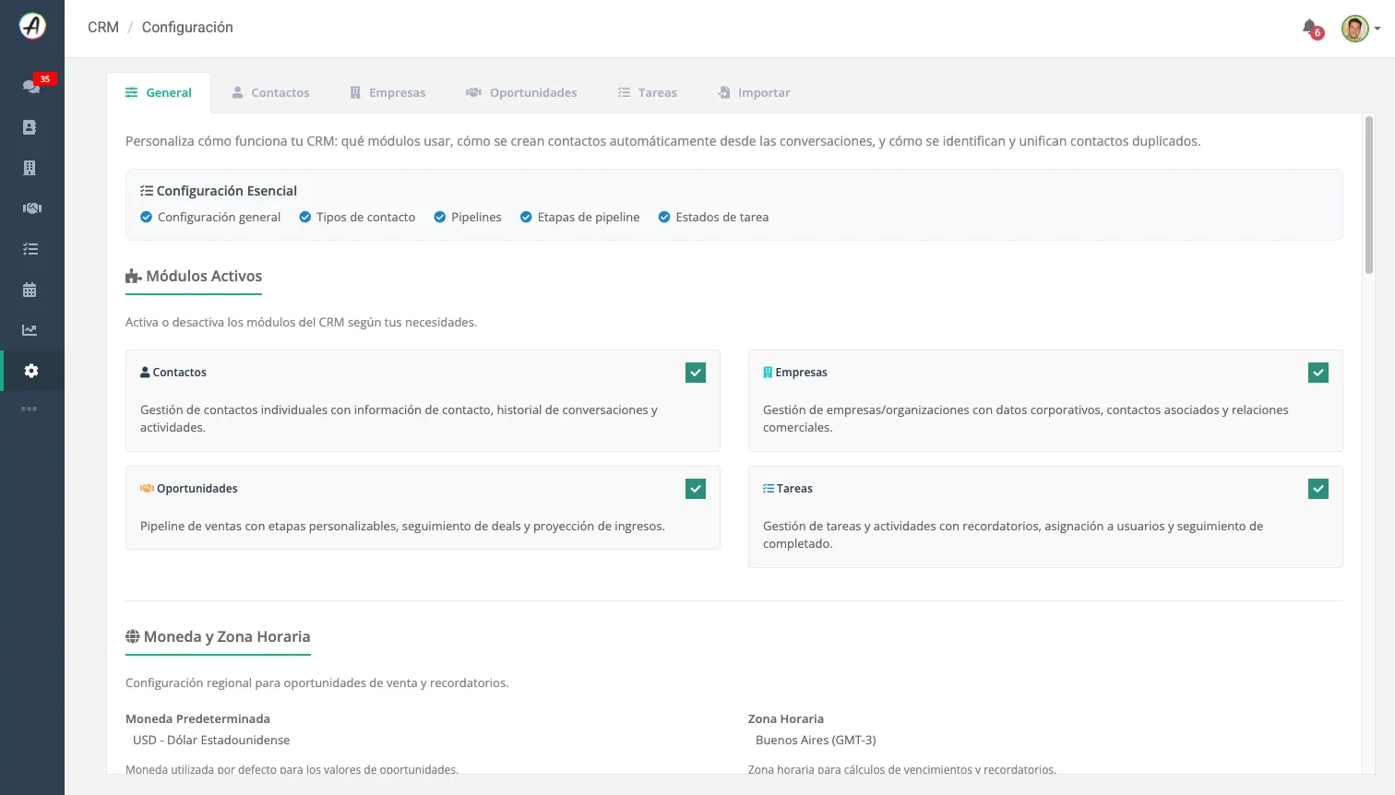Open the reports chart sidebar icon
The height and width of the screenshot is (795, 1395).
(x=30, y=330)
